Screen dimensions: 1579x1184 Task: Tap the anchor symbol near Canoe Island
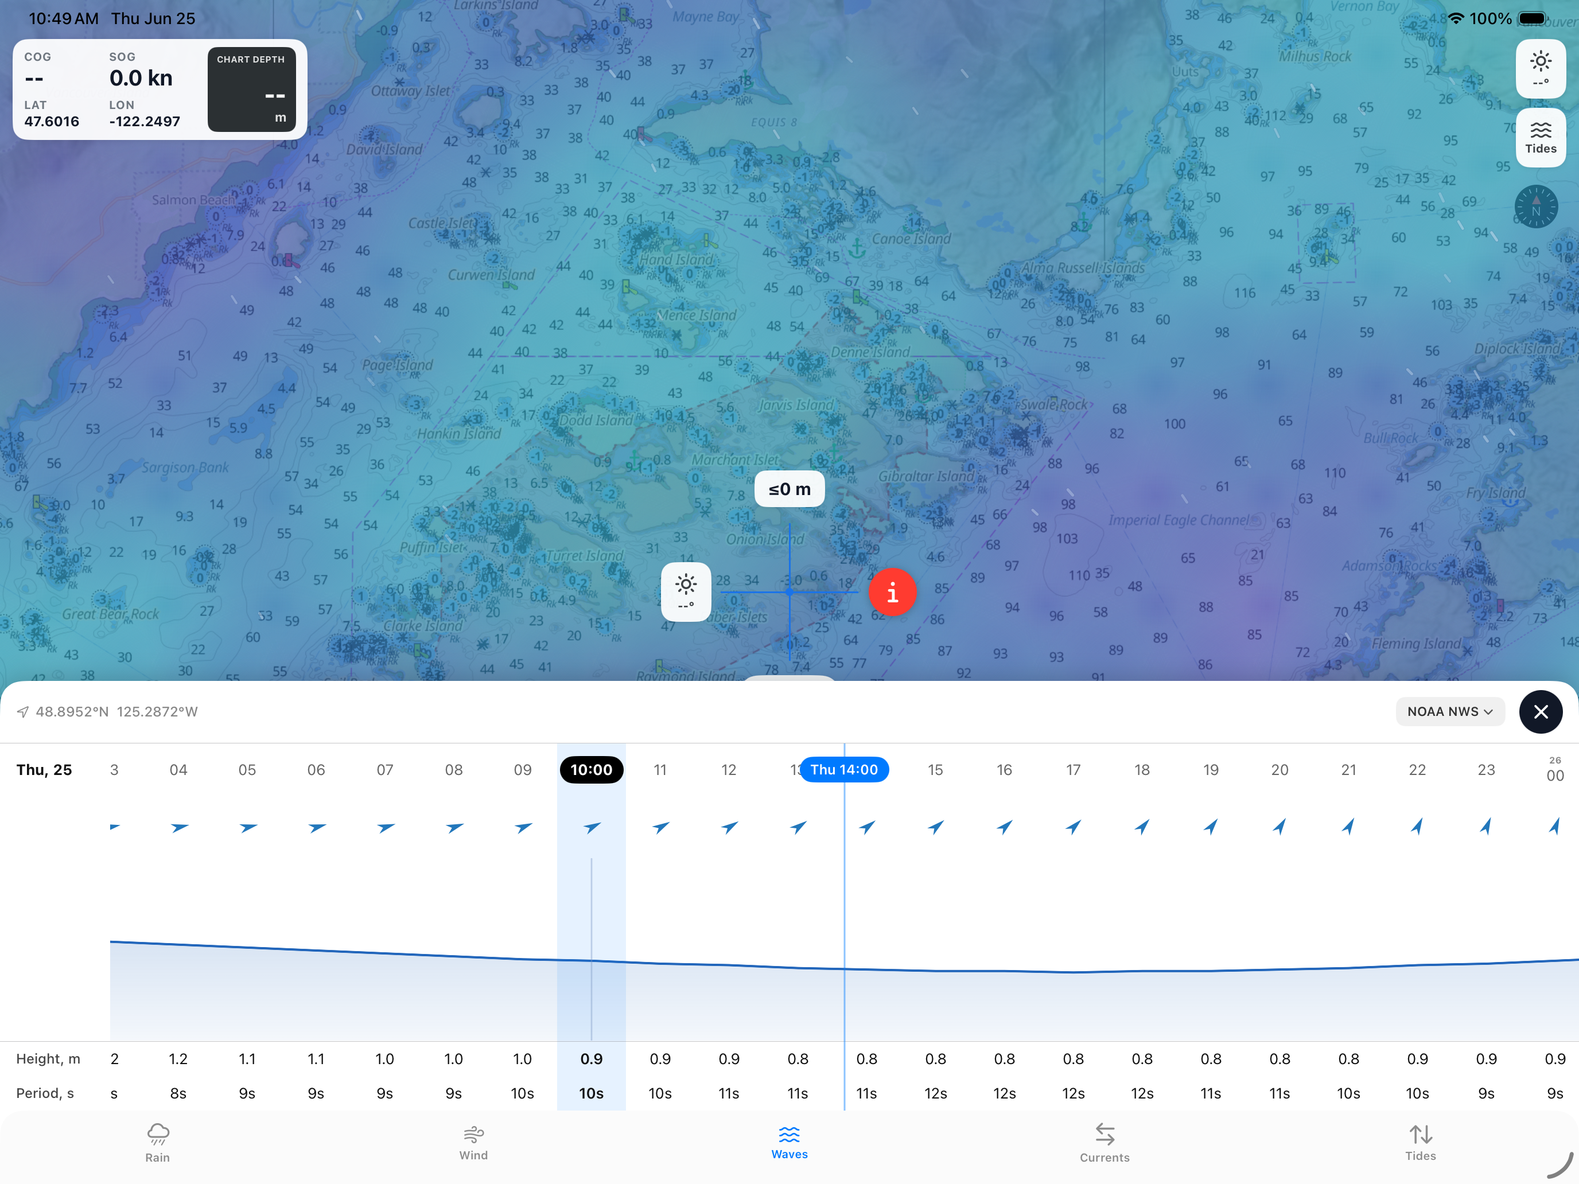click(857, 248)
